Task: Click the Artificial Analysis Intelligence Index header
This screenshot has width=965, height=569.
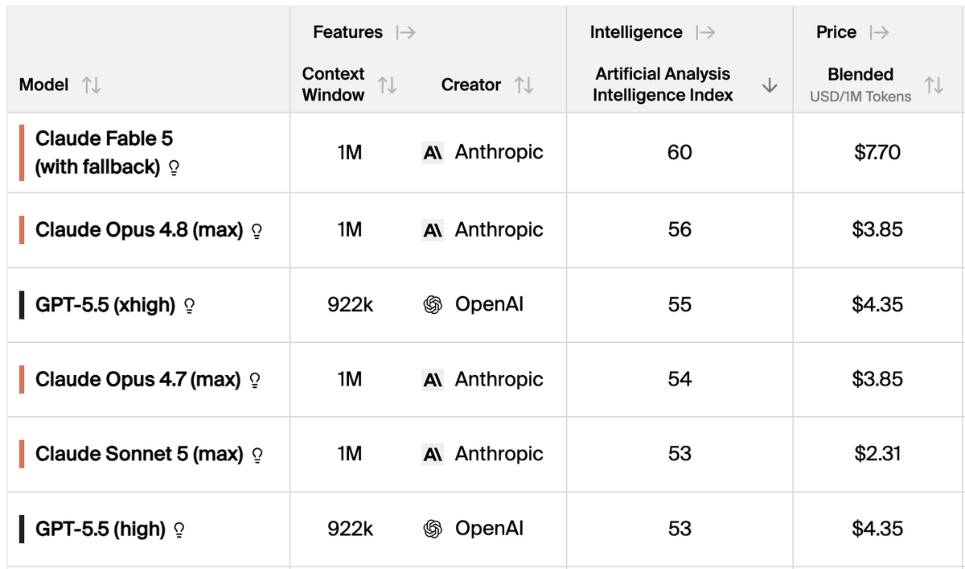Action: (x=663, y=85)
